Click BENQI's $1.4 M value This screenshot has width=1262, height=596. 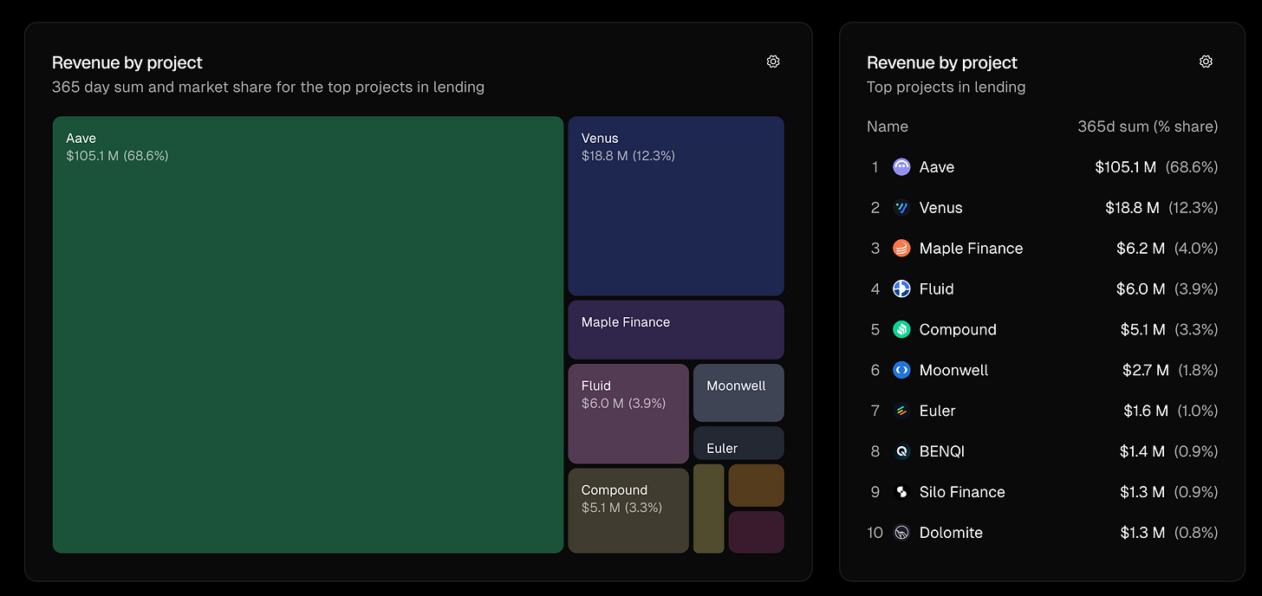1142,451
